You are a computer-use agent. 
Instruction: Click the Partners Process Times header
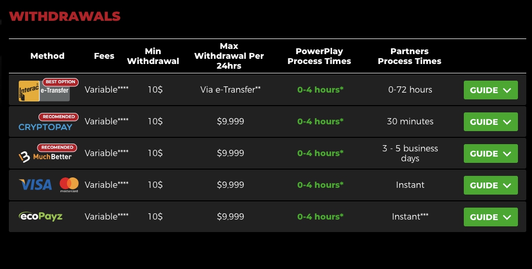410,56
